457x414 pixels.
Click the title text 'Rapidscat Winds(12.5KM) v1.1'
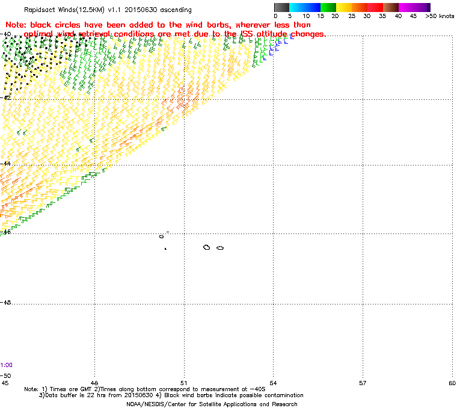(x=72, y=10)
